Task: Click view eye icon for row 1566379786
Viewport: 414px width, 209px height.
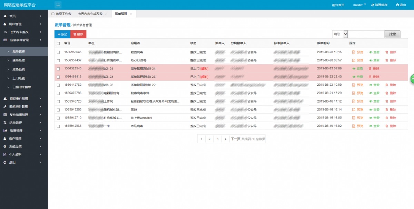Action: (x=371, y=93)
